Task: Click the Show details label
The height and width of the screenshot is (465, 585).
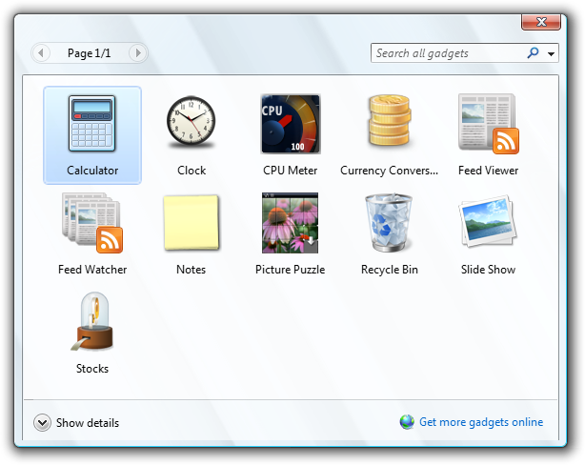Action: coord(88,423)
